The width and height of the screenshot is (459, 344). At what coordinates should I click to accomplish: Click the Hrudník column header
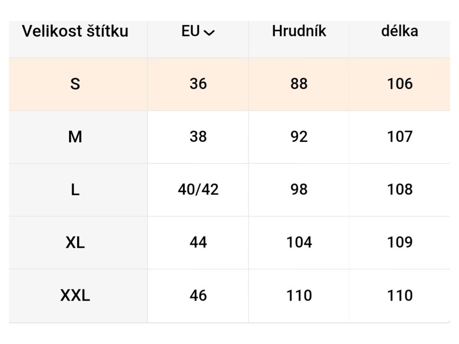pyautogui.click(x=299, y=31)
